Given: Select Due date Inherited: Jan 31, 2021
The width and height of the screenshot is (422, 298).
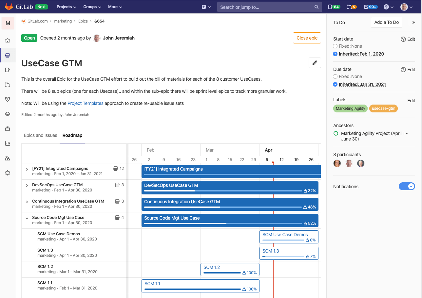Looking at the screenshot, I should click(335, 84).
